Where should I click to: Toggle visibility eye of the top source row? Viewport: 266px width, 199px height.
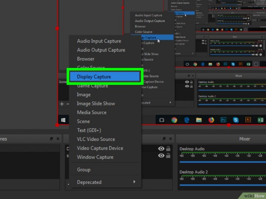(161, 148)
